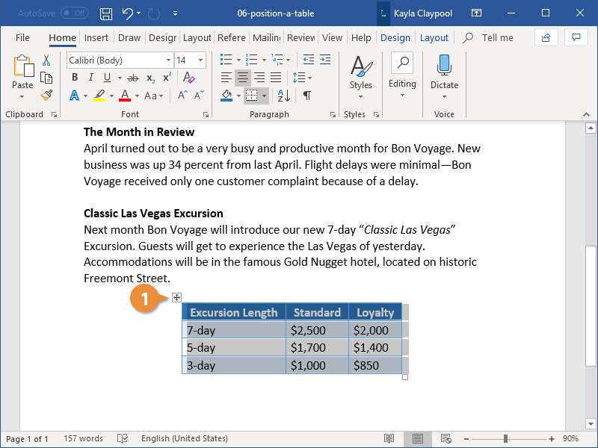Toggle the AutoSave switch off

point(73,13)
